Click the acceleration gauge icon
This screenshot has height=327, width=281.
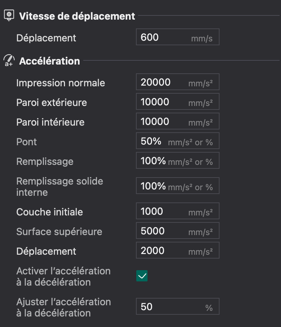coord(9,61)
